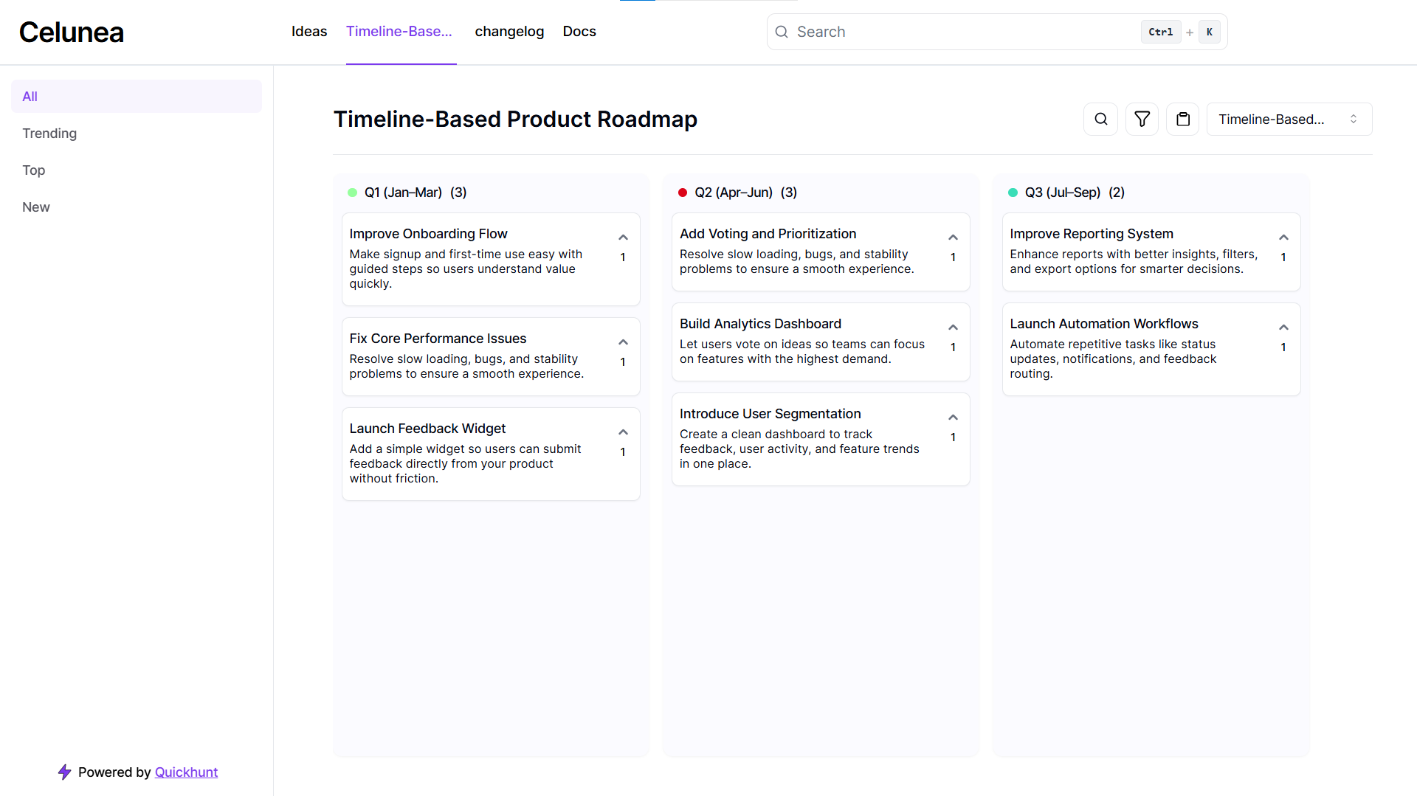The image size is (1417, 796).
Task: Click the Ctrl shortcut key badge
Action: click(x=1160, y=32)
